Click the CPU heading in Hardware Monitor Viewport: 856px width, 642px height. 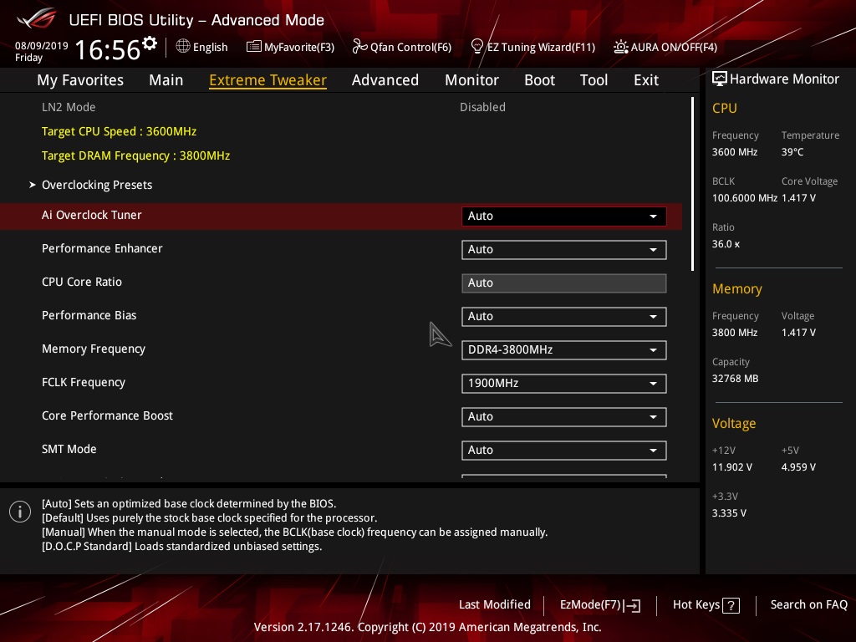(x=725, y=108)
